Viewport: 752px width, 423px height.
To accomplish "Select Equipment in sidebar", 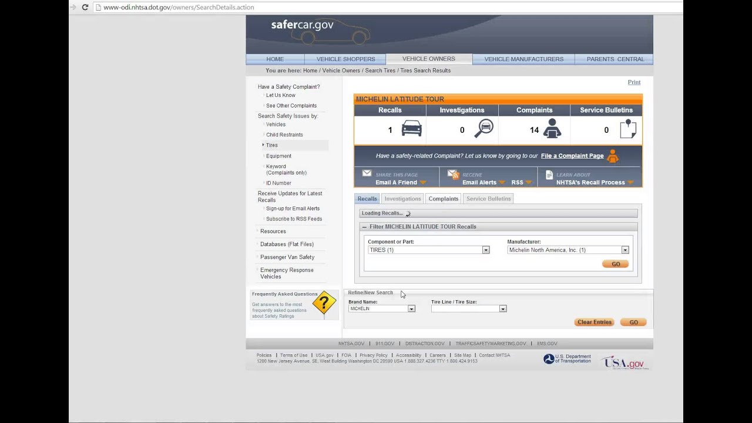I will tap(278, 156).
